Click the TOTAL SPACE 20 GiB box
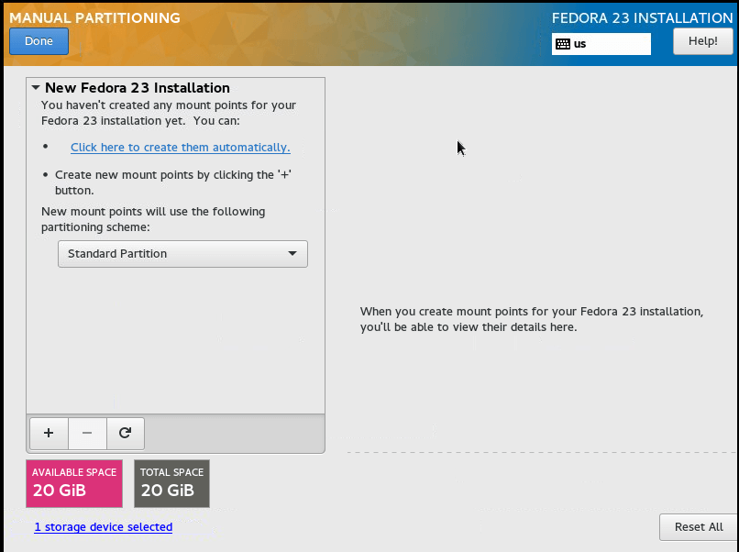 tap(172, 483)
